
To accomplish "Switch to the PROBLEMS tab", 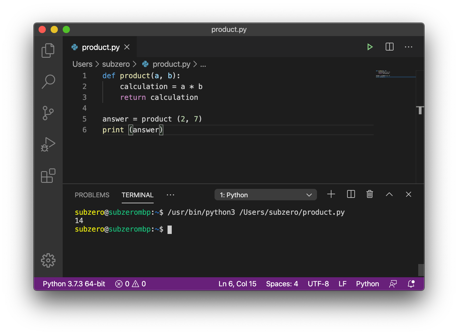I will (92, 195).
